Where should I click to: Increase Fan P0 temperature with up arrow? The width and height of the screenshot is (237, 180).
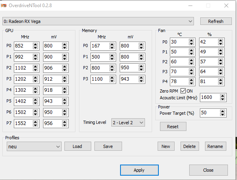pos(191,40)
